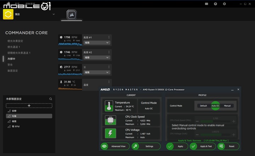The width and height of the screenshot is (255, 156).
Task: Click the '1.487 Volt' current voltage value
Action: pyautogui.click(x=145, y=134)
